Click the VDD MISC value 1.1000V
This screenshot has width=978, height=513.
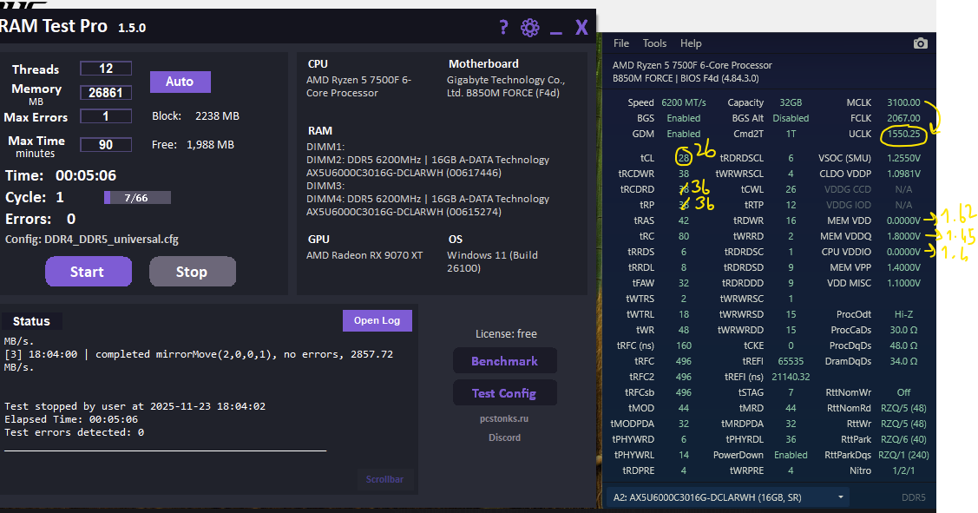[x=903, y=283]
